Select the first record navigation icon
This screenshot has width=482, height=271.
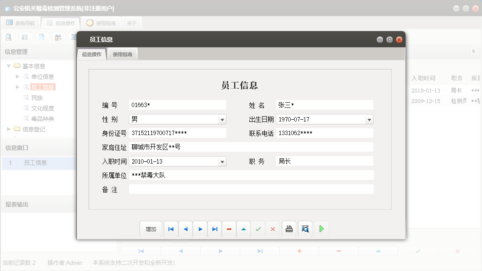pyautogui.click(x=171, y=228)
